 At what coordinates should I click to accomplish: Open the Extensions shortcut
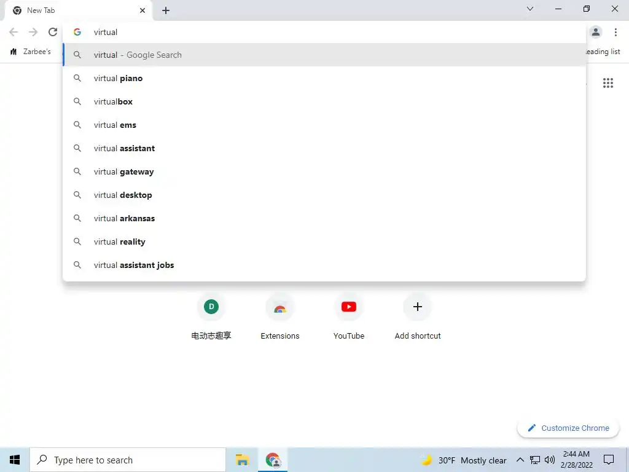(280, 317)
